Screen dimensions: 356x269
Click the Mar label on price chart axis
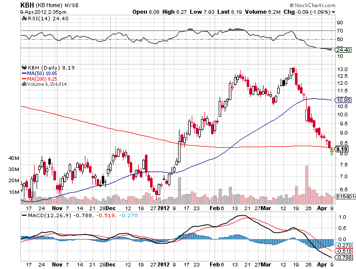(x=266, y=208)
